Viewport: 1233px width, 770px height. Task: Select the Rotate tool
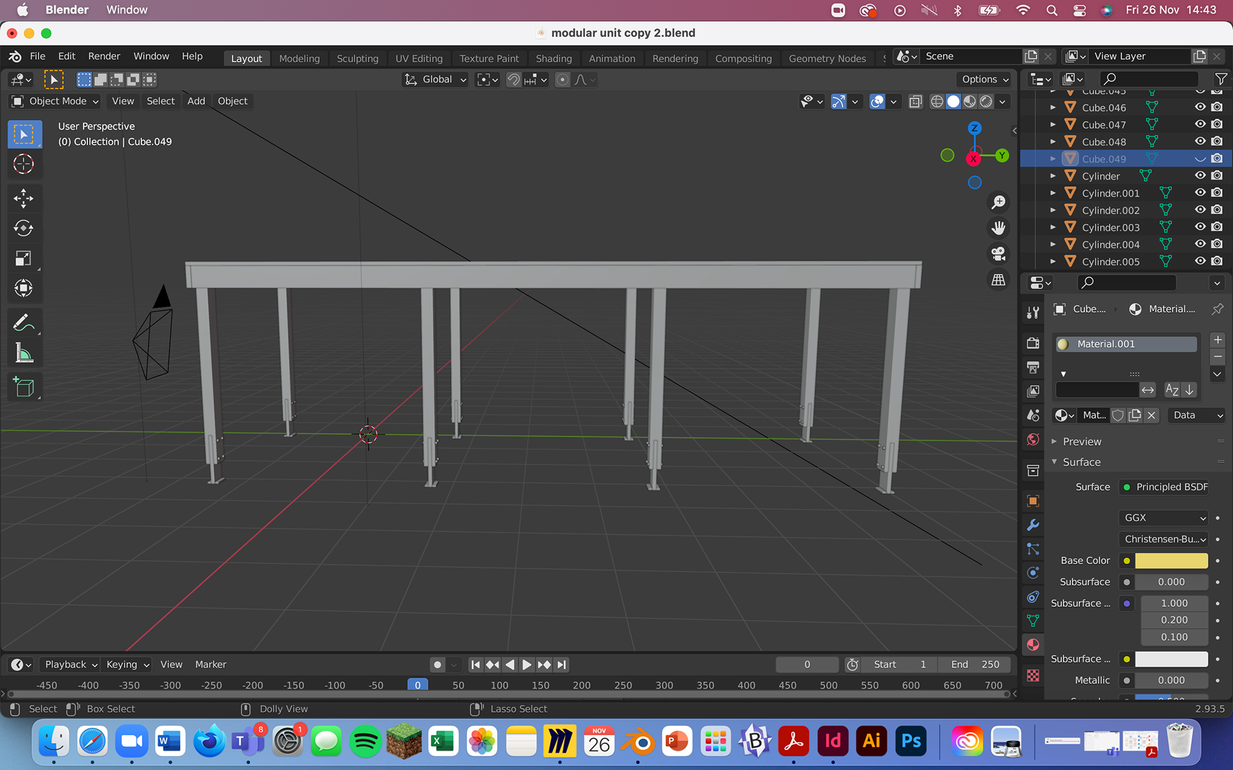click(x=24, y=228)
